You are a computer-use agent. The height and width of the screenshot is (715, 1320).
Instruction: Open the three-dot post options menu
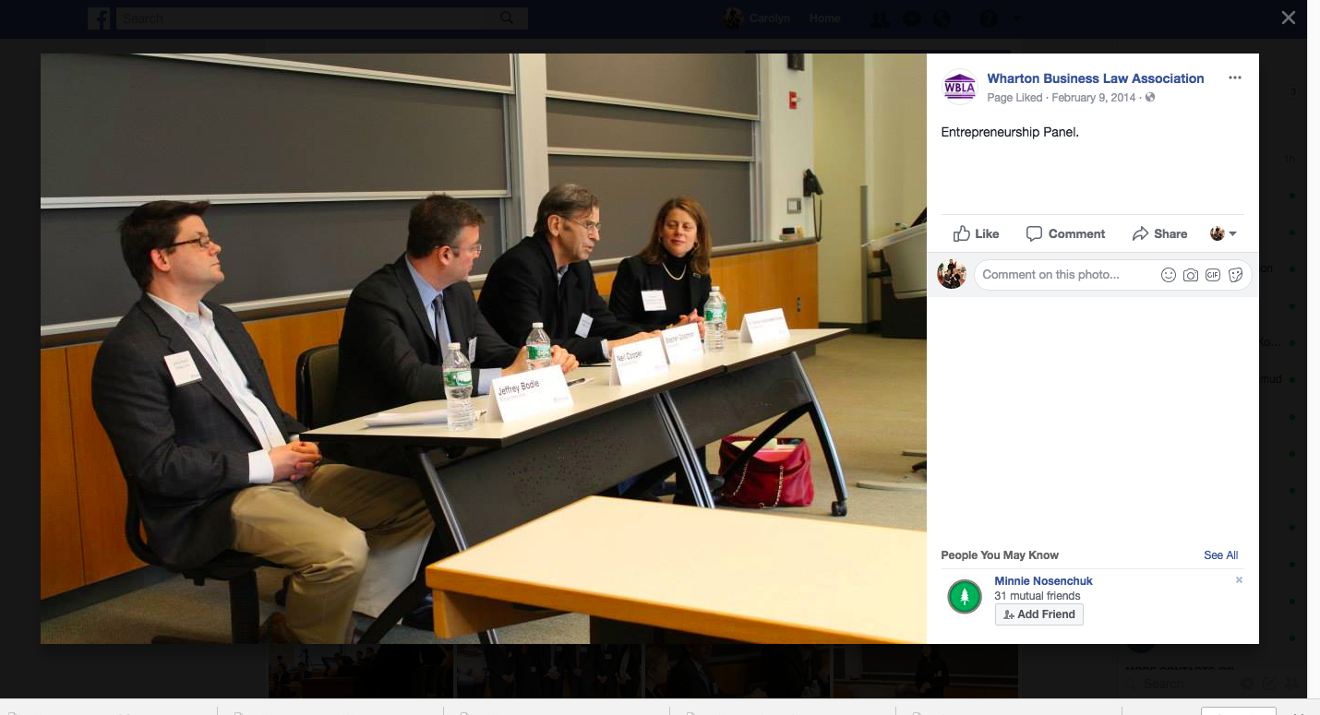[x=1235, y=78]
